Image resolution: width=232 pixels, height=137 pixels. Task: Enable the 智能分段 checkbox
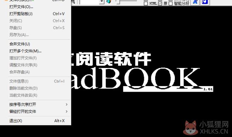[171, 4]
